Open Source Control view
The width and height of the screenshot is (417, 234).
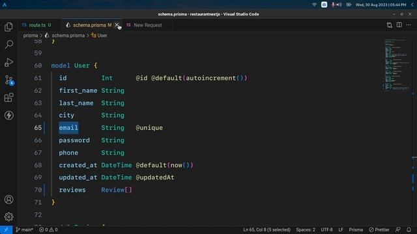pos(9,80)
